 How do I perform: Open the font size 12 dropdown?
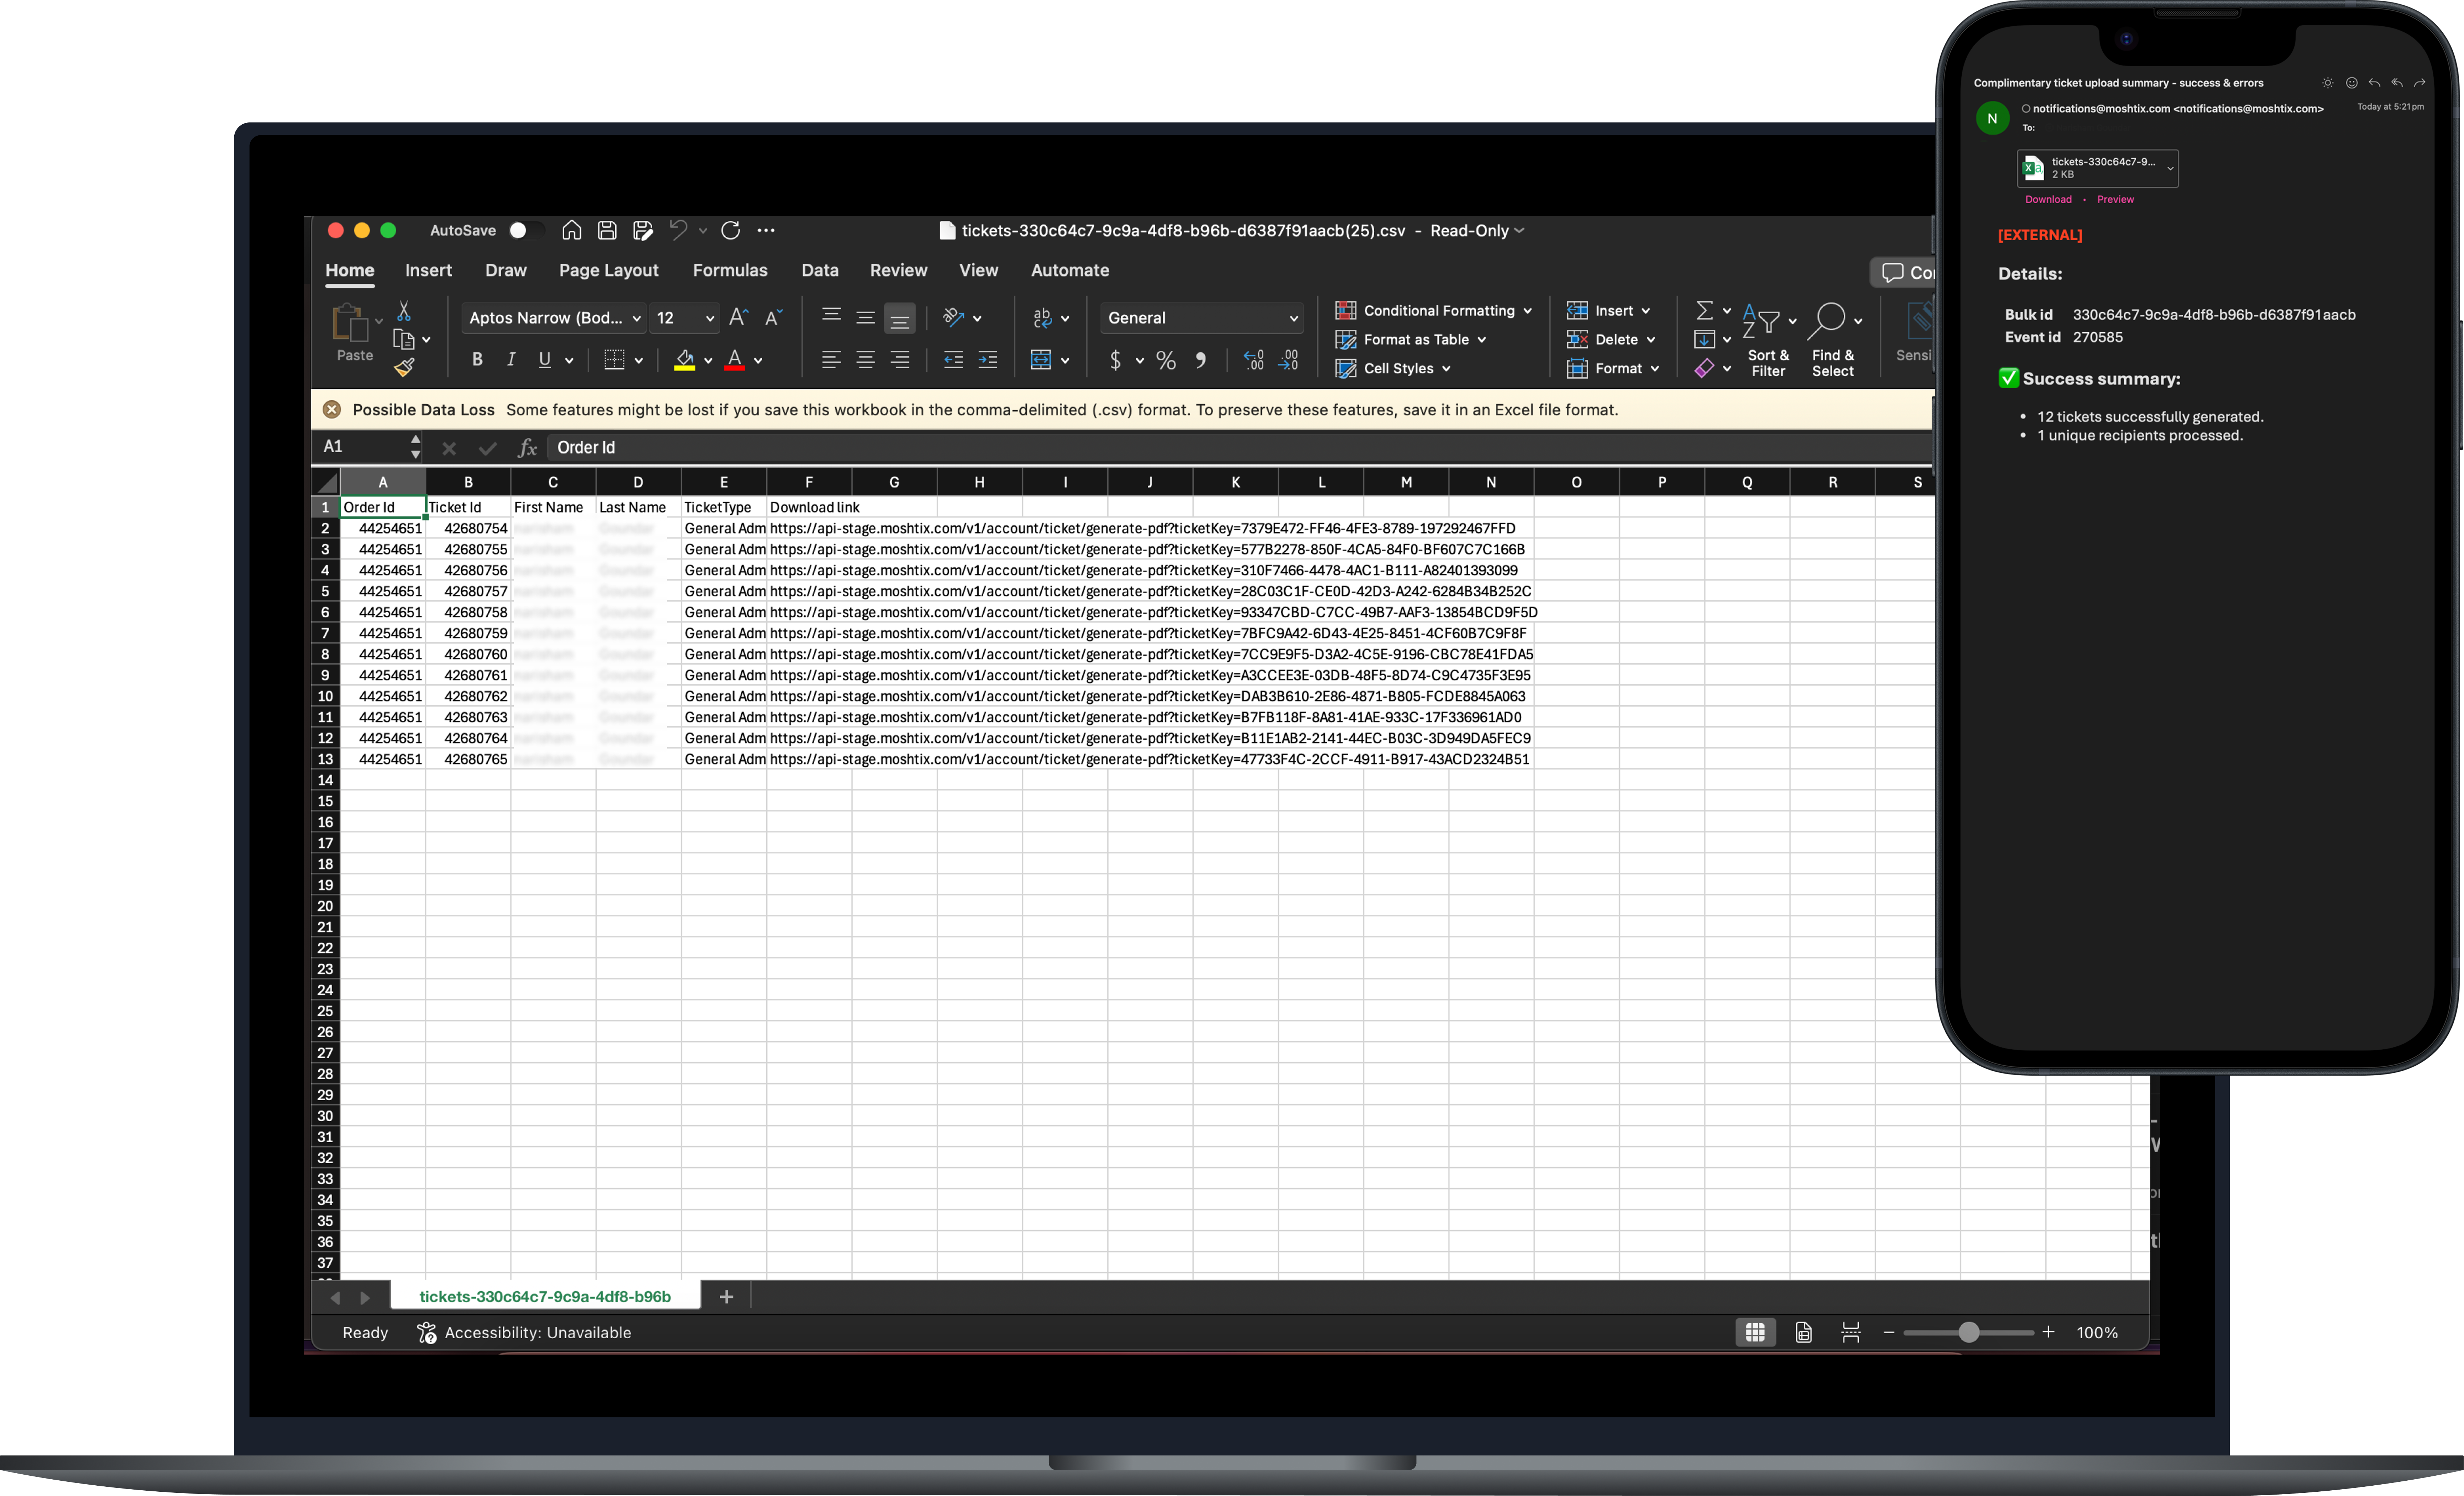point(685,318)
